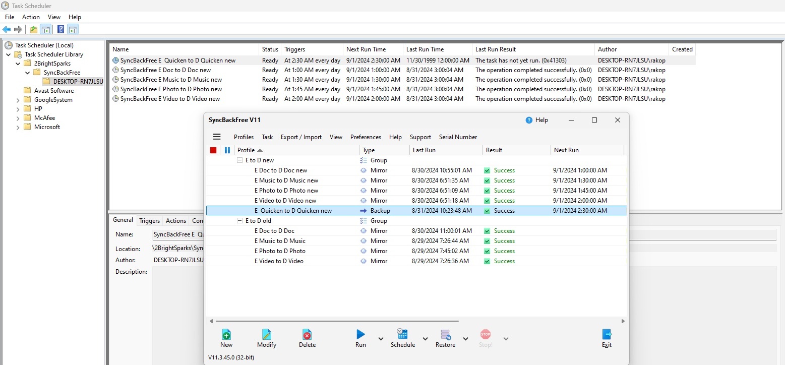Click the Schedule calendar icon
Viewport: 785px width, 365px height.
(402, 334)
